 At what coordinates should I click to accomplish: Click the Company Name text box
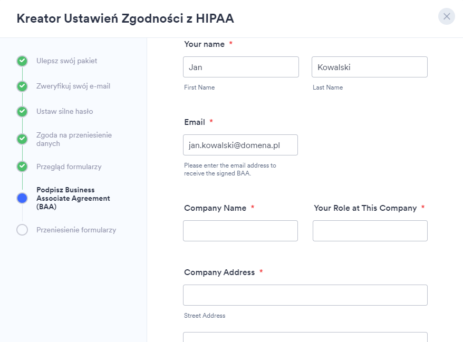[x=240, y=231]
